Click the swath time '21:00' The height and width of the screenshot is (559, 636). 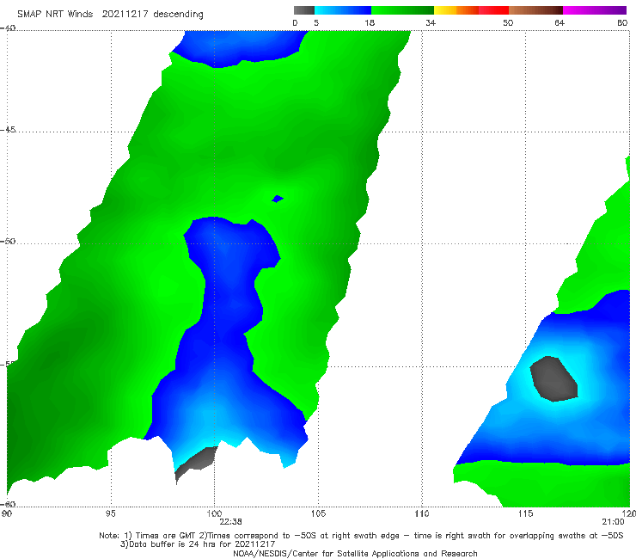613,522
